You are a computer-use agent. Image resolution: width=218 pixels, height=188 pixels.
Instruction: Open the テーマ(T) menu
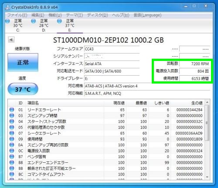coord(75,15)
